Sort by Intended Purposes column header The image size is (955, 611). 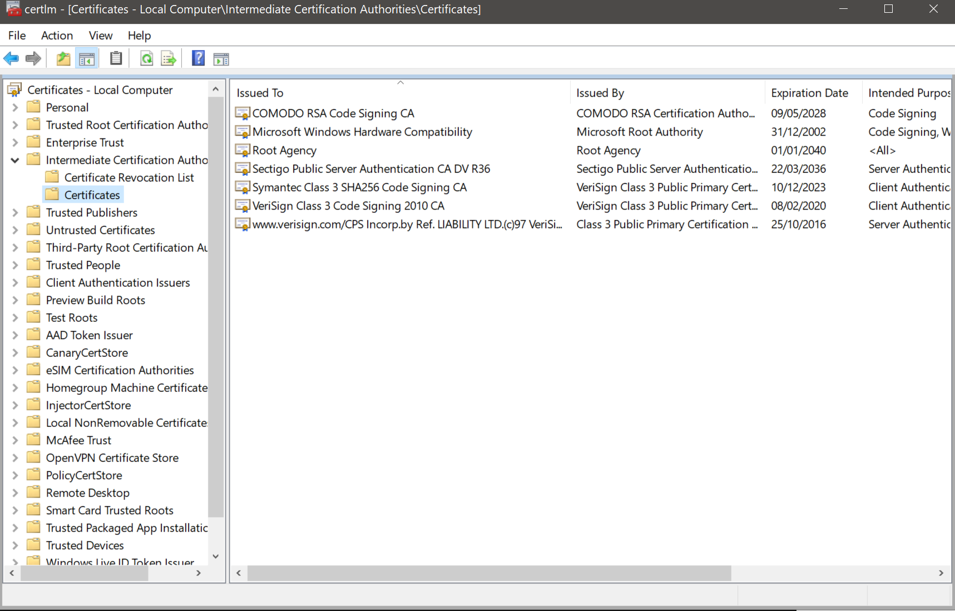coord(907,93)
